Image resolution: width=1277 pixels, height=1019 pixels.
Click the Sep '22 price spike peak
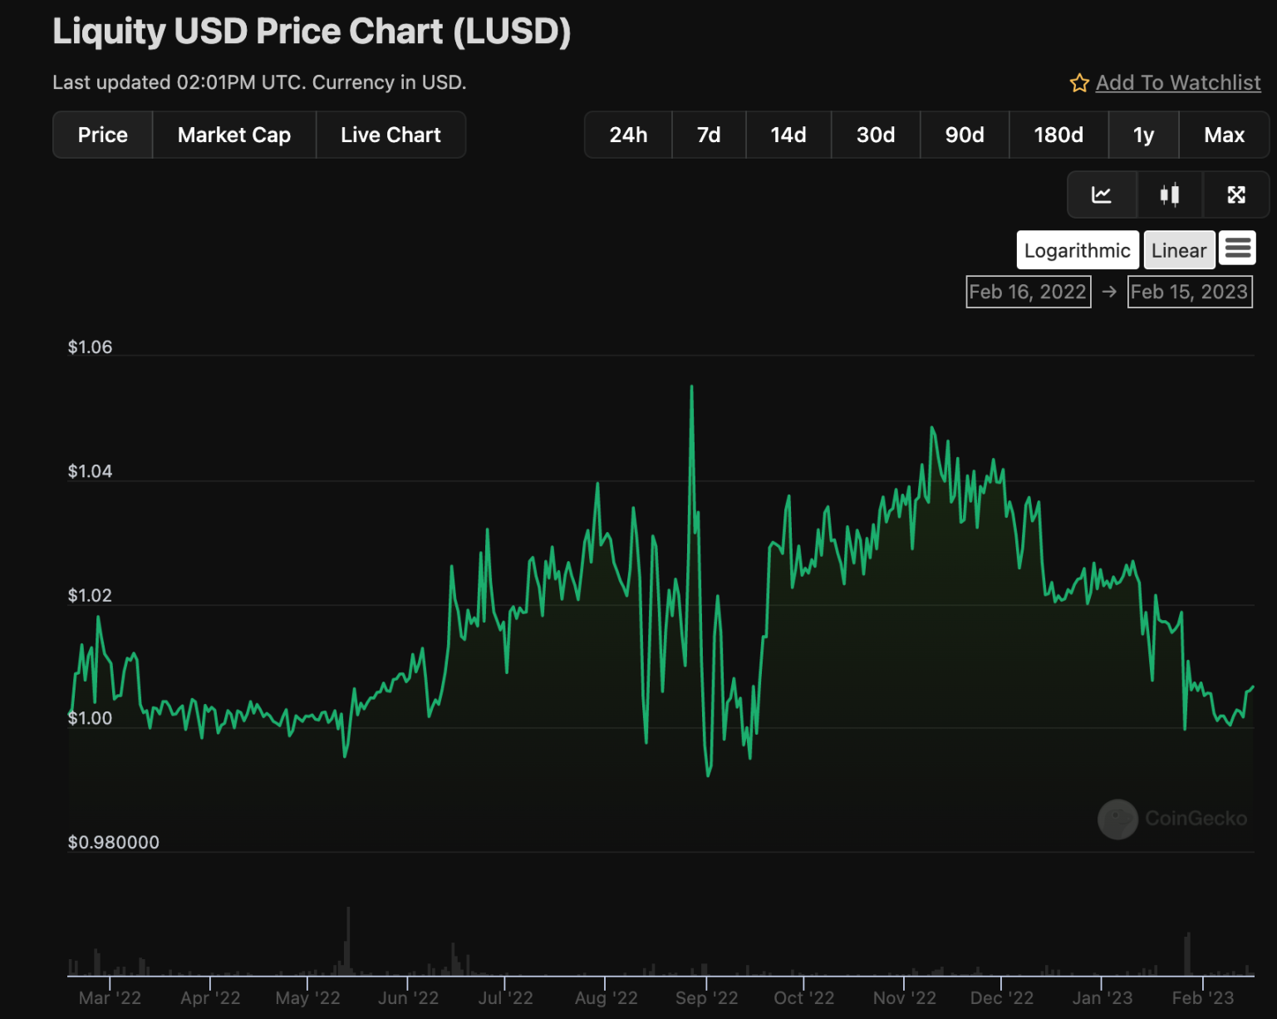[x=691, y=386]
